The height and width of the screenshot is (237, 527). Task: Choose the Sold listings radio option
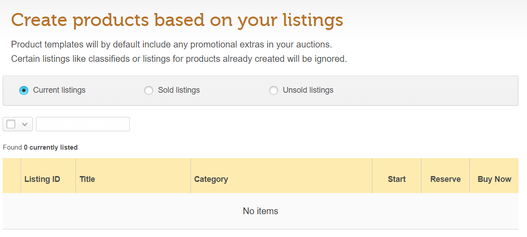(149, 90)
